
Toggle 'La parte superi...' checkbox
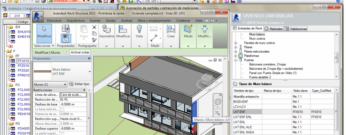pos(62,133)
